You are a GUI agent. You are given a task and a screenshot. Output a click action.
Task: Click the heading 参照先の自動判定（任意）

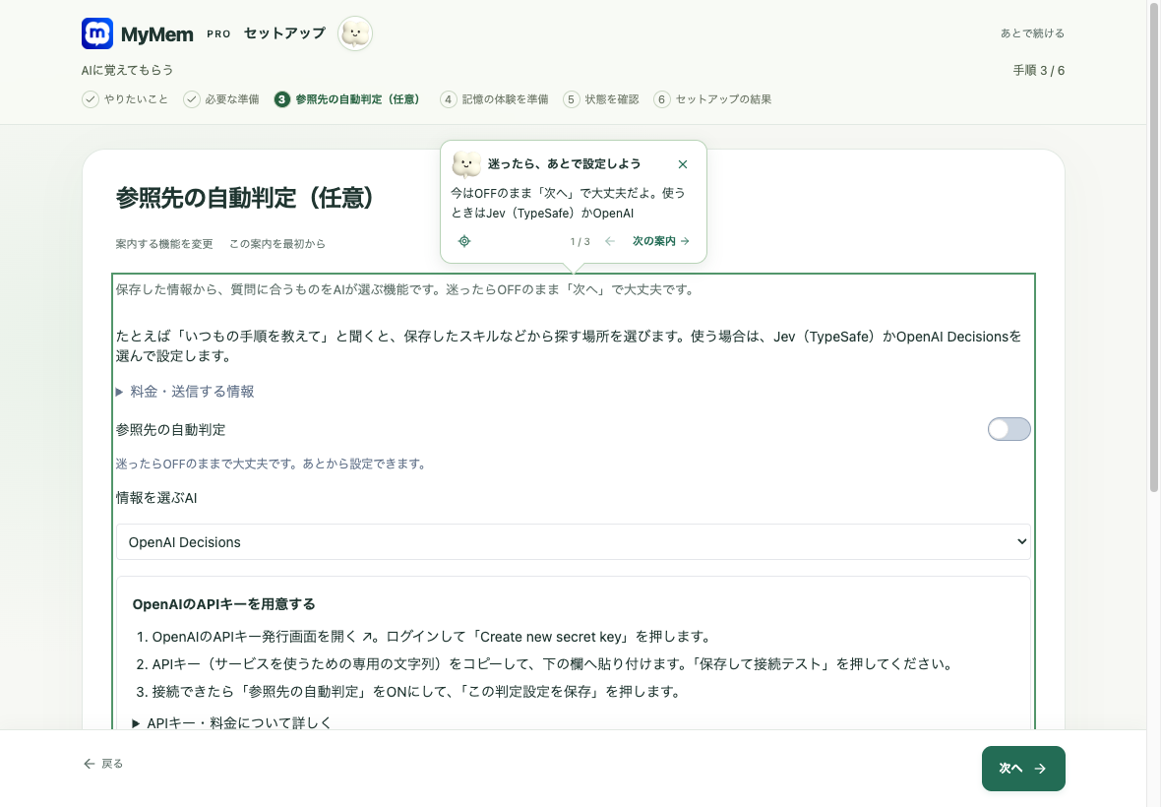247,198
